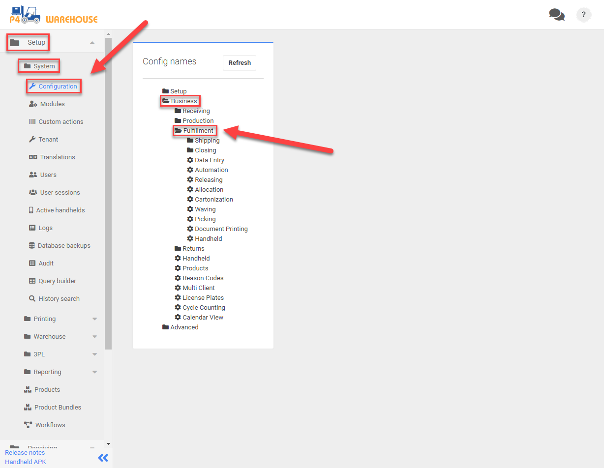Click the help question mark icon
604x468 pixels.
(583, 15)
